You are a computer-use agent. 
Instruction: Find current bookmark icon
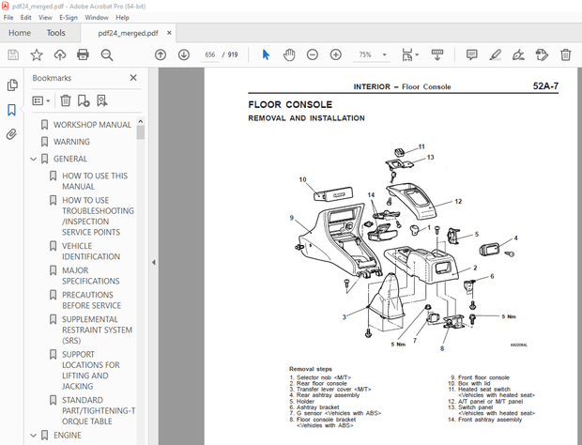pyautogui.click(x=102, y=100)
